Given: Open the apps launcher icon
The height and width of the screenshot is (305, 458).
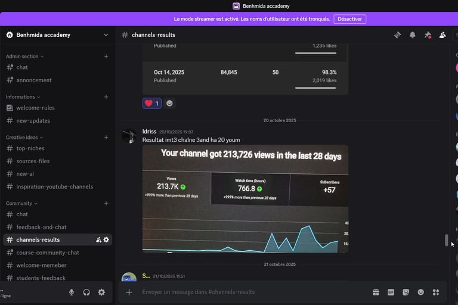Looking at the screenshot, I should [436, 292].
